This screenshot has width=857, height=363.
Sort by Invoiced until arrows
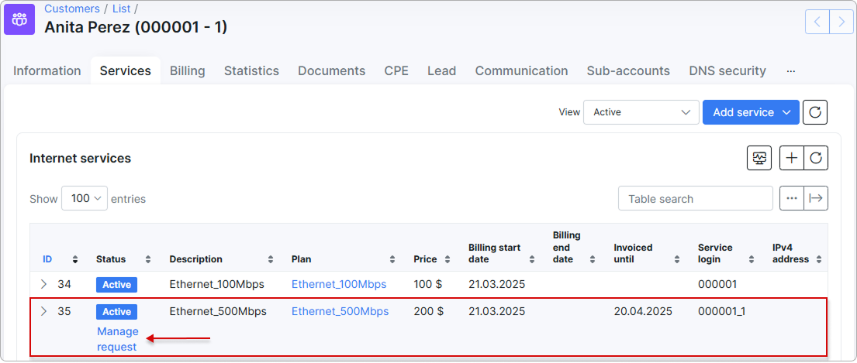pos(677,259)
